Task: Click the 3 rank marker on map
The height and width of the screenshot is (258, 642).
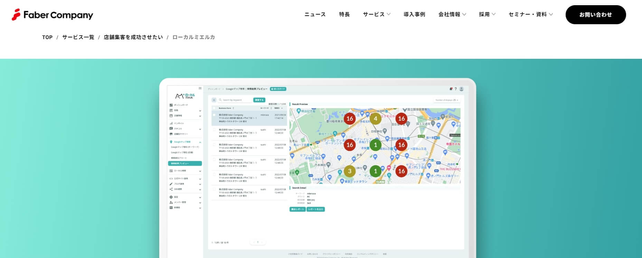Action: tap(350, 171)
